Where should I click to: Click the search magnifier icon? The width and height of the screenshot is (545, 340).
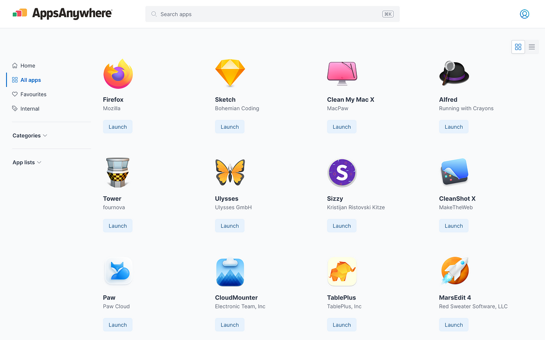click(x=154, y=14)
